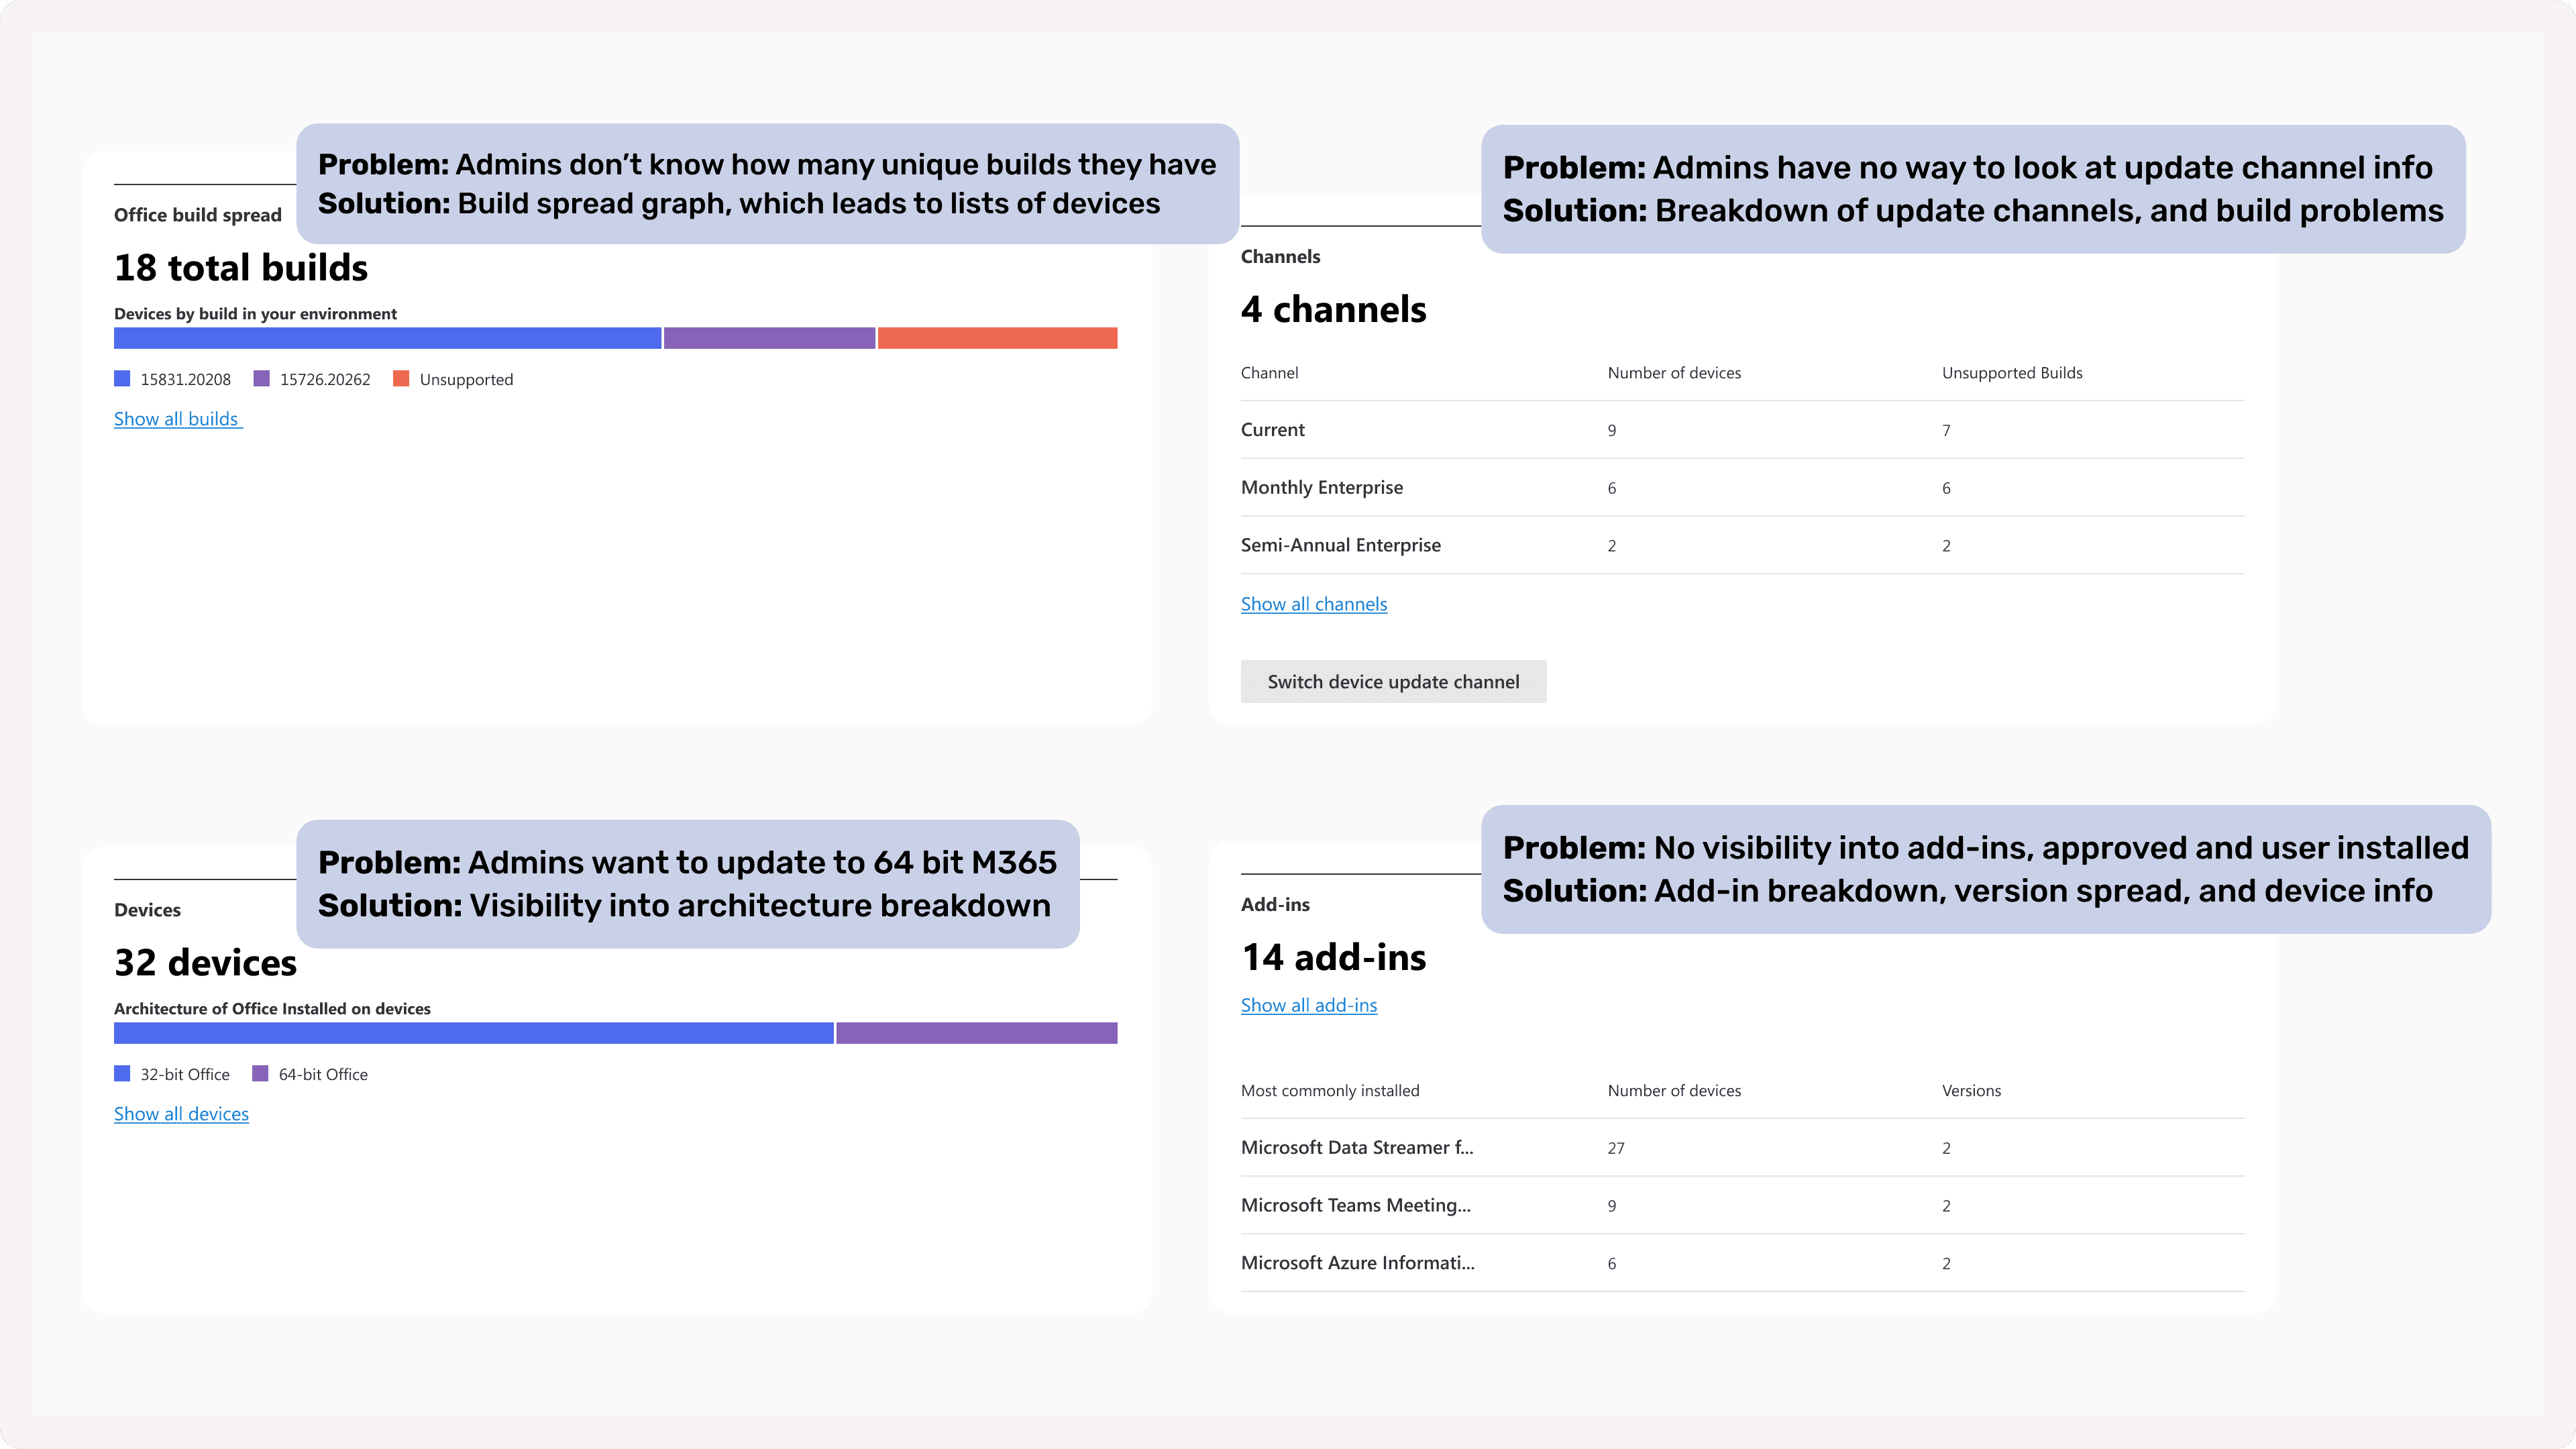Image resolution: width=2576 pixels, height=1449 pixels.
Task: Click the purple 64-bit Office legend swatch
Action: [260, 1073]
